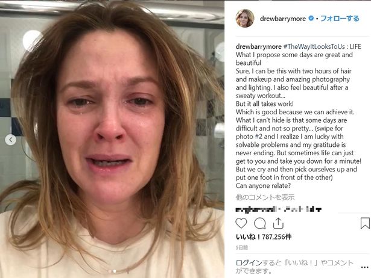Viewport: 371px width, 278px height.
Task: Select the second carousel indicator dot
Action: tap(115, 271)
